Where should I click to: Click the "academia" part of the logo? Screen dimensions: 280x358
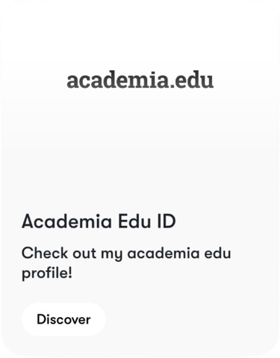(118, 80)
